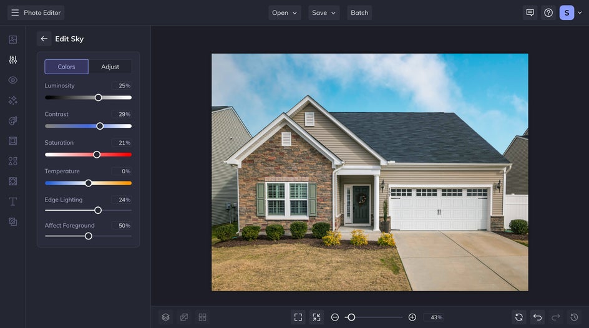Switch to the Colors tab
The height and width of the screenshot is (328, 589).
(x=67, y=67)
